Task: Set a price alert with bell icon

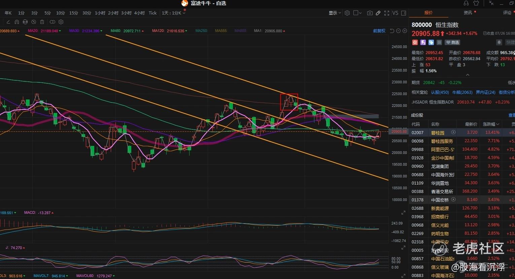Action: 499,42
